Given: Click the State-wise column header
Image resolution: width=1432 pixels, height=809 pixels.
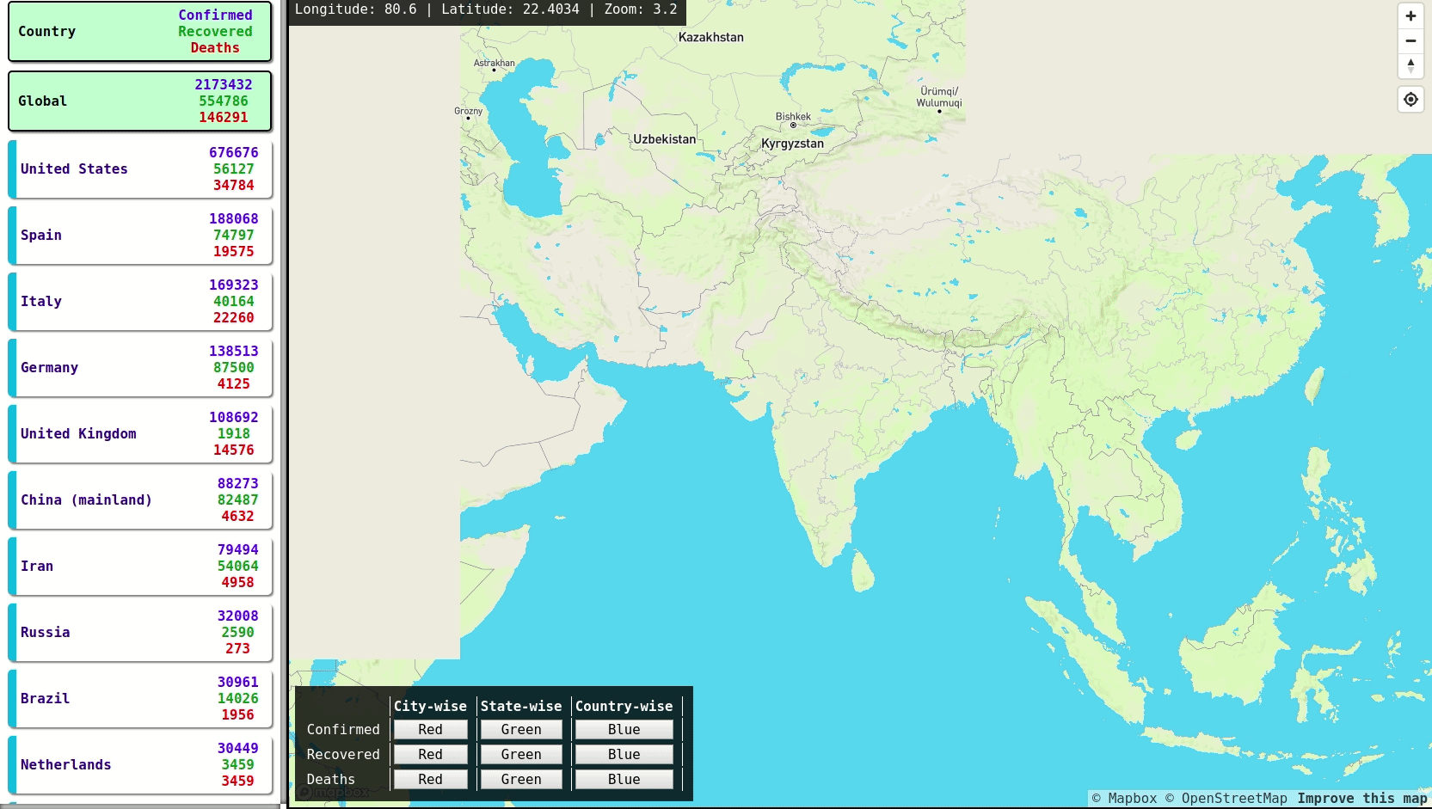Looking at the screenshot, I should [x=521, y=707].
